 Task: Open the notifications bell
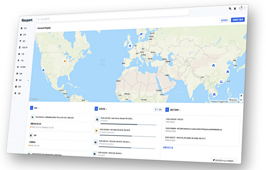click(235, 8)
